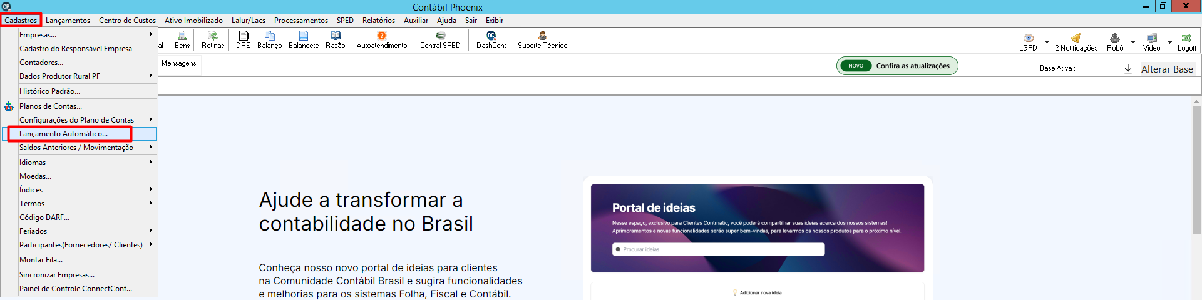Click the download arrow beside Alterar Base
1202x300 pixels.
pos(1128,69)
